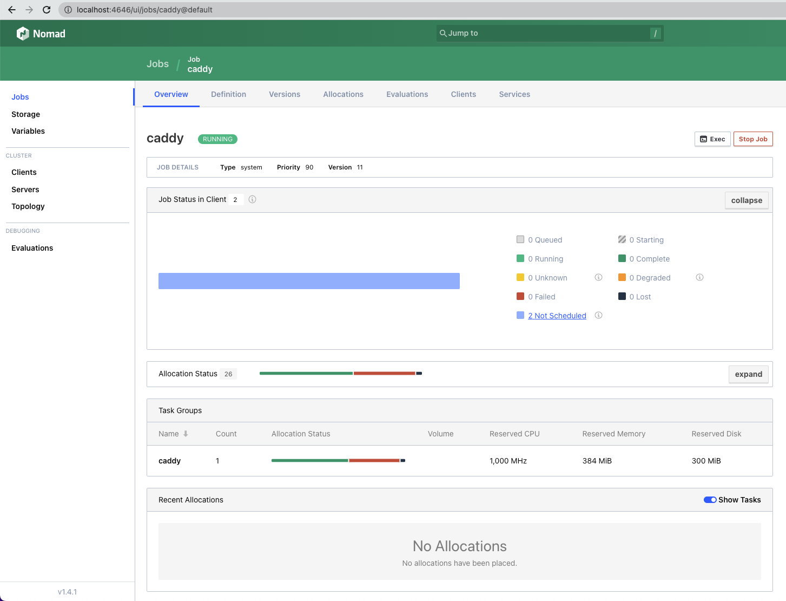
Task: Click the site info icon in address bar
Action: pos(68,10)
